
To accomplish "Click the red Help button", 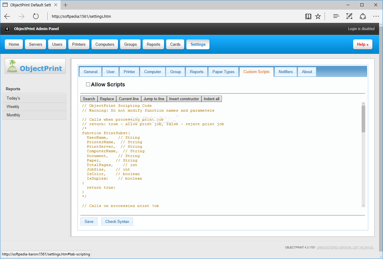I will click(x=363, y=44).
